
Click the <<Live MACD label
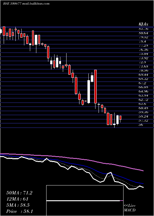[x=130, y=208]
